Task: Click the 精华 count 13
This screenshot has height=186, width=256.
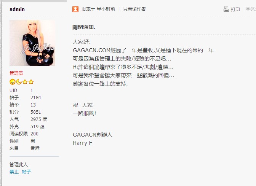Action: click(33, 105)
